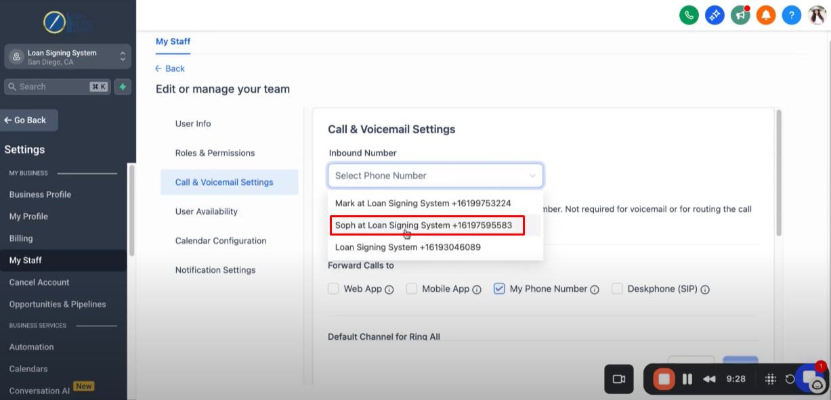The width and height of the screenshot is (831, 400).
Task: Enable the Web App checkbox
Action: [333, 288]
